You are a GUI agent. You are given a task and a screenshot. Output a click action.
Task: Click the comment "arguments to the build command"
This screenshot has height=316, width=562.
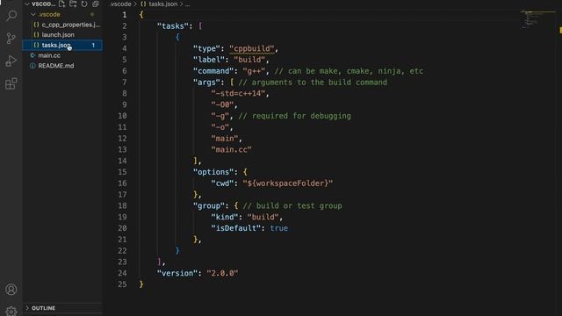pyautogui.click(x=313, y=82)
